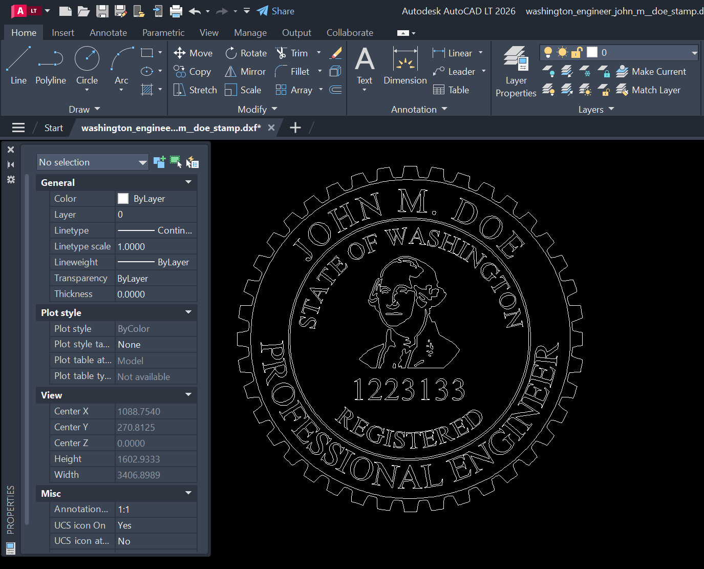Toggle the lock on layer 0

577,52
